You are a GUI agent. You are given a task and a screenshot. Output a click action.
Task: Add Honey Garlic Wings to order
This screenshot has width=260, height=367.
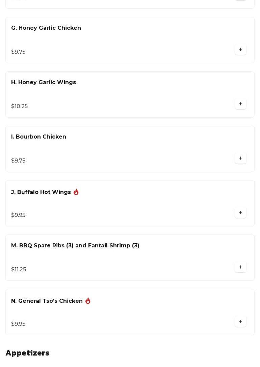click(240, 104)
